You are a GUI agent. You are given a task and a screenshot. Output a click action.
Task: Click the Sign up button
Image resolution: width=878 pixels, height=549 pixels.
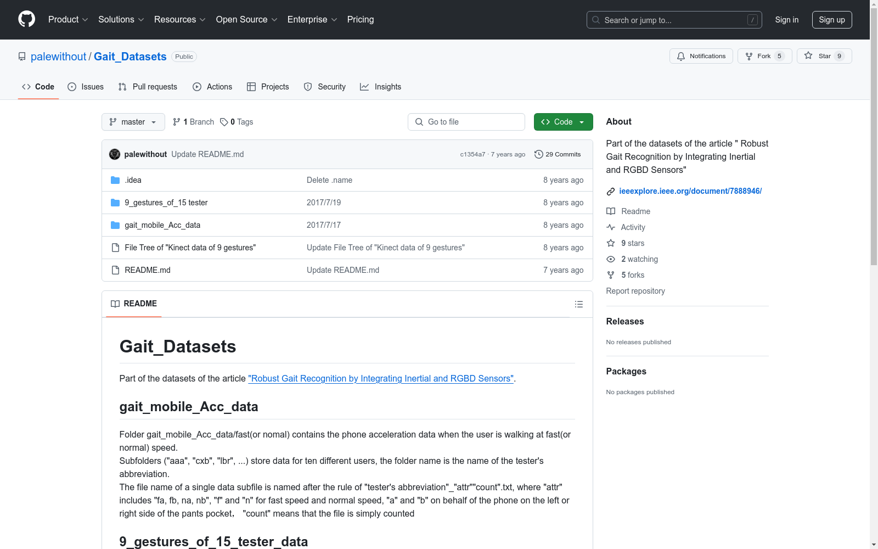(831, 20)
